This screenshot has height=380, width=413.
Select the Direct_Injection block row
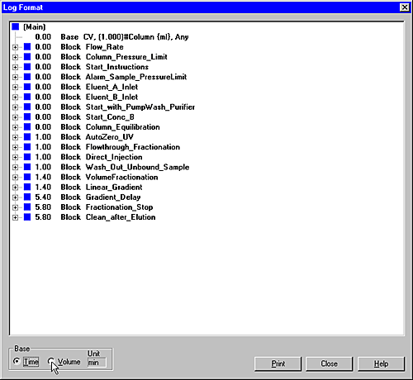(x=88, y=157)
